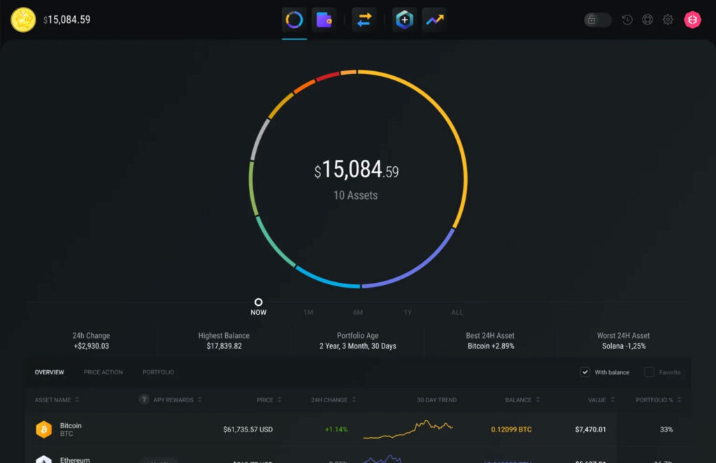Viewport: 716px width, 463px height.
Task: Select the 6M time range
Action: 357,312
